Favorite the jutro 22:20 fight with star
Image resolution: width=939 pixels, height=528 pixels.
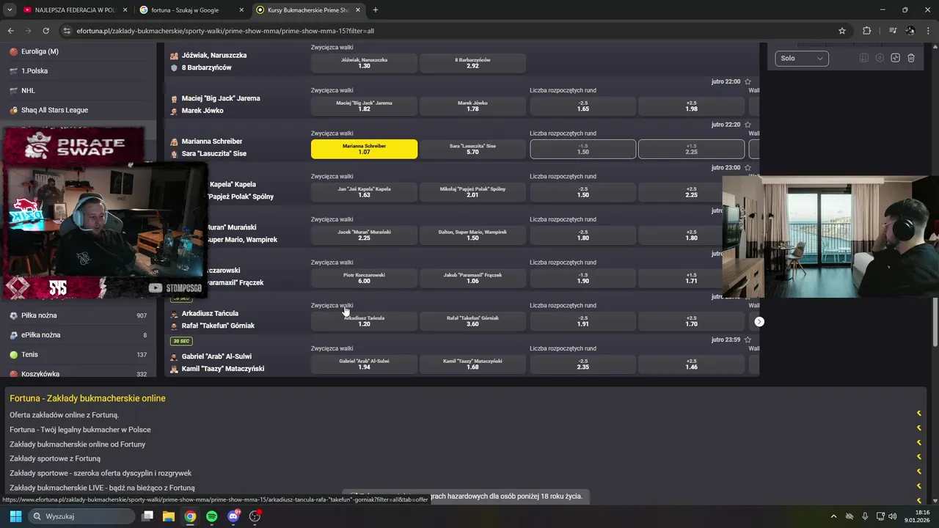coord(748,125)
